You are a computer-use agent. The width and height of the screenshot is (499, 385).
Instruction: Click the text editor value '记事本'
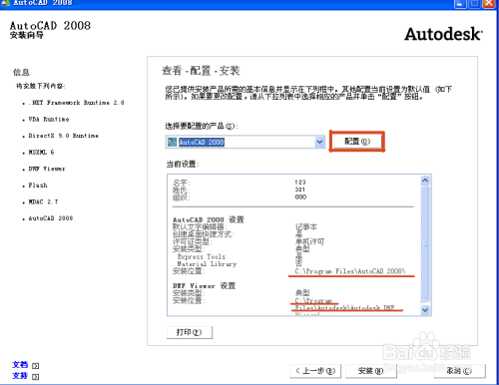tap(306, 227)
